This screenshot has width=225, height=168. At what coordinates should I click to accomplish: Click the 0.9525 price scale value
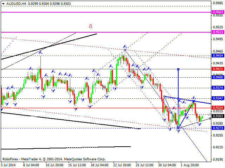coord(218,27)
